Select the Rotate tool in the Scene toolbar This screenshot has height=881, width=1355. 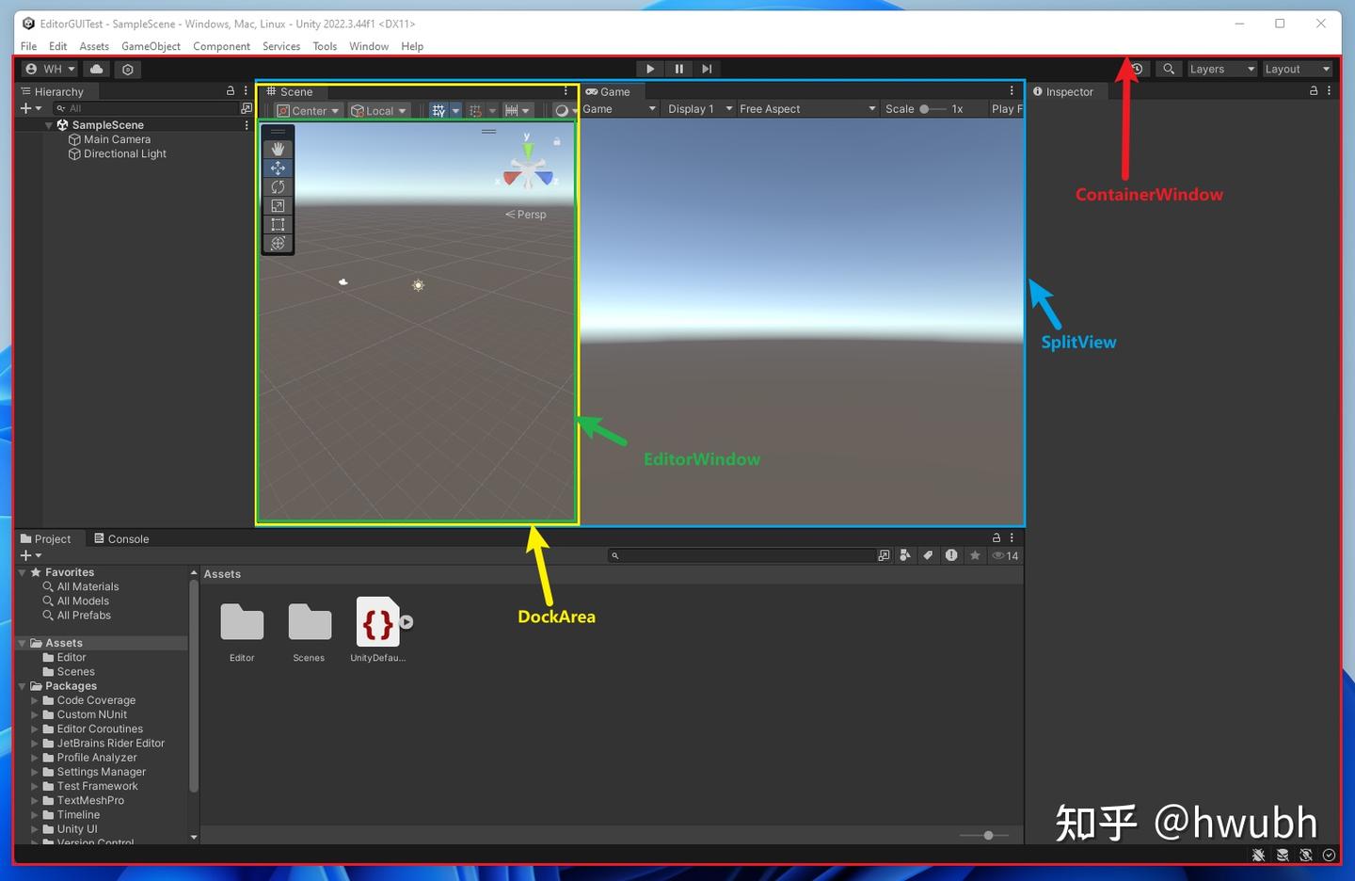pos(278,186)
